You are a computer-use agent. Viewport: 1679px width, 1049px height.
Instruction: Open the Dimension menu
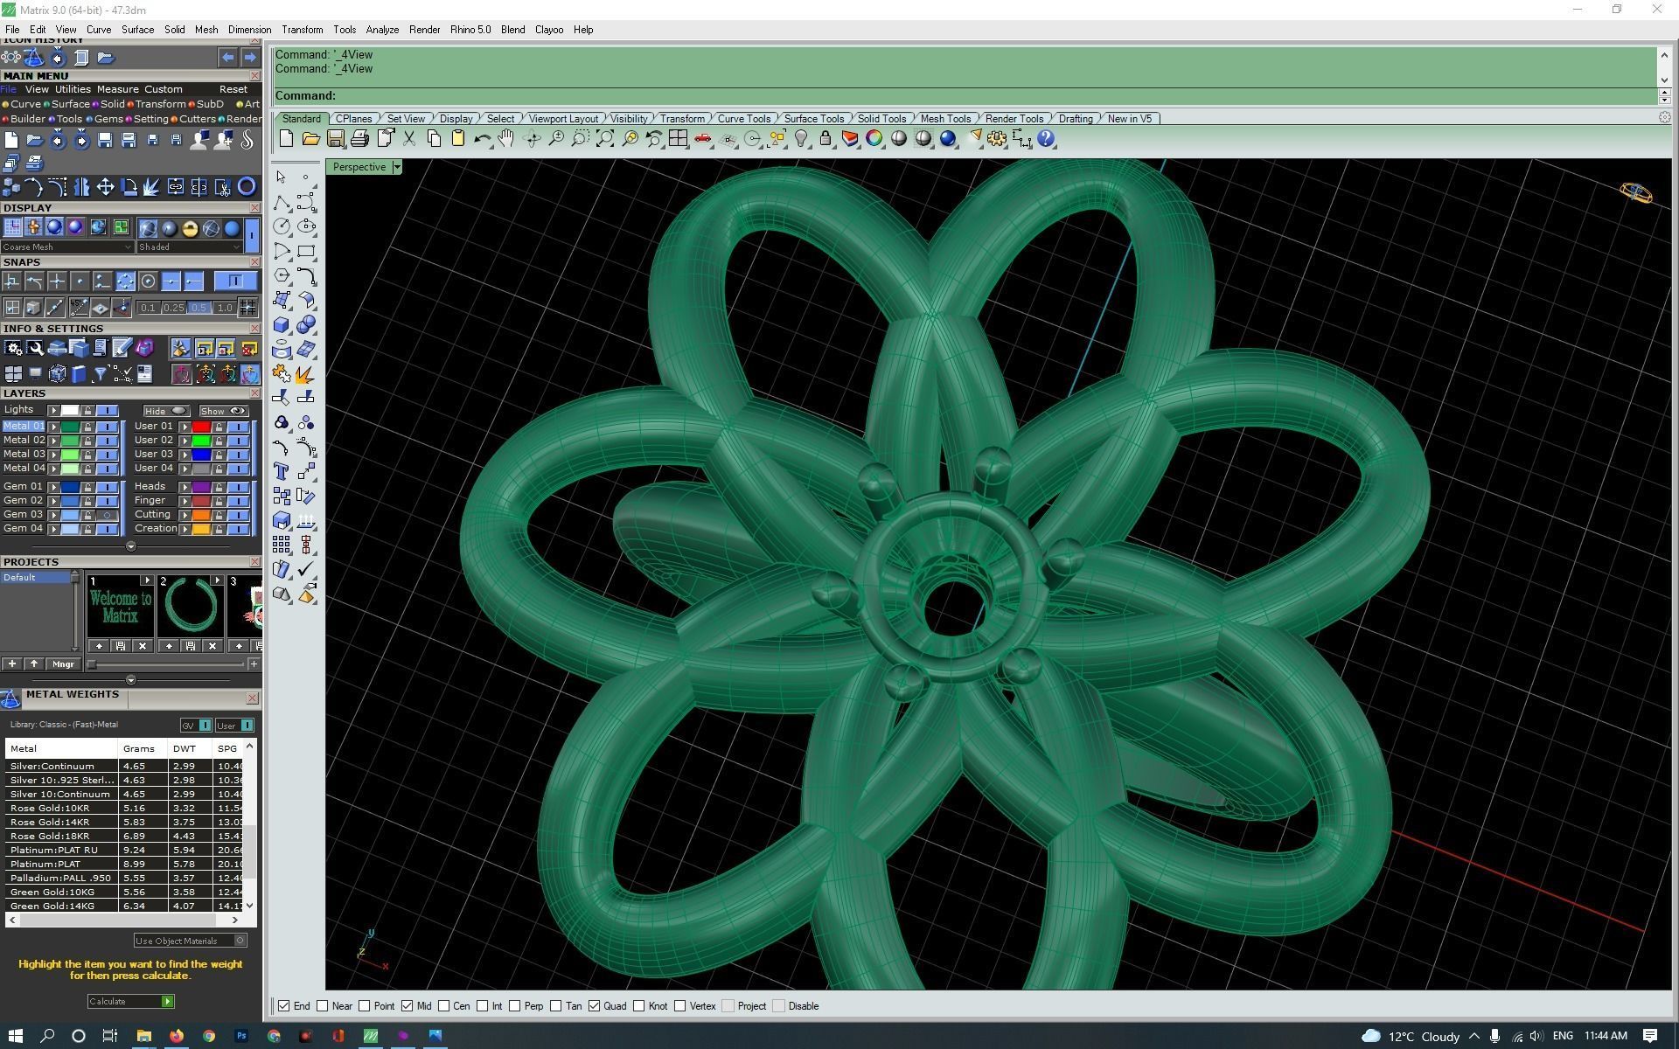tap(249, 30)
